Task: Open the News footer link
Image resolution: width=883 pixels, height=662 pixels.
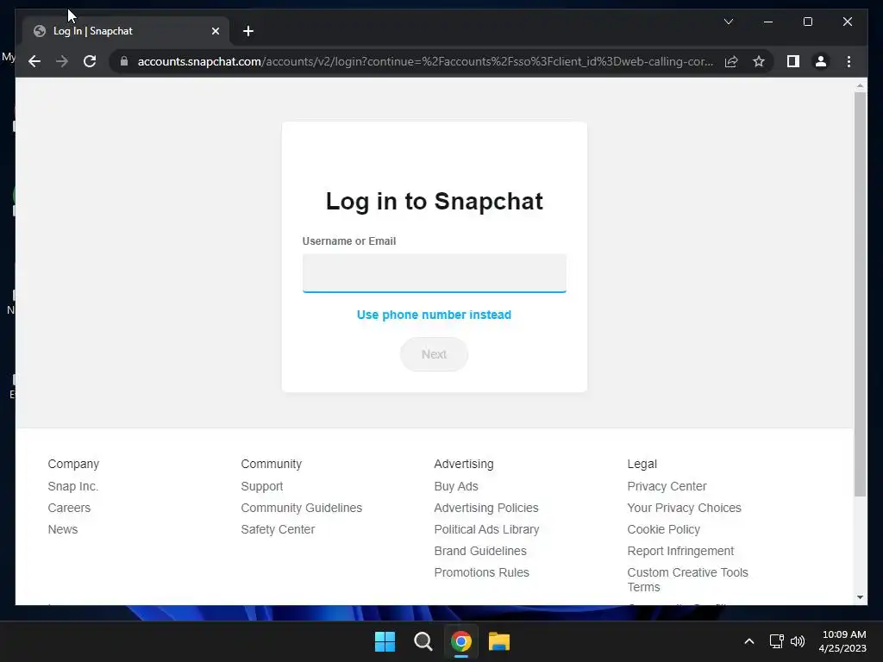Action: point(63,529)
